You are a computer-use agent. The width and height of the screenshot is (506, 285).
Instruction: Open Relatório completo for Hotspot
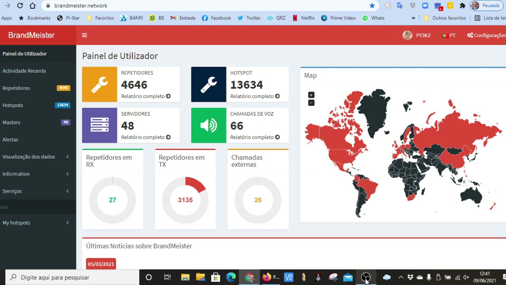(x=255, y=96)
